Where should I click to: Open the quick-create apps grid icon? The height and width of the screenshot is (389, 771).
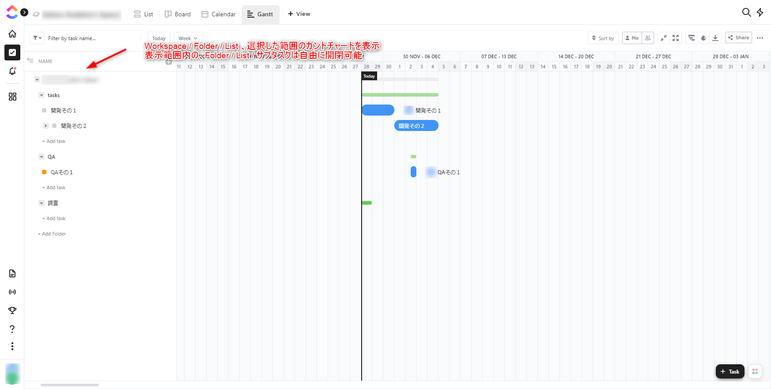click(x=755, y=371)
